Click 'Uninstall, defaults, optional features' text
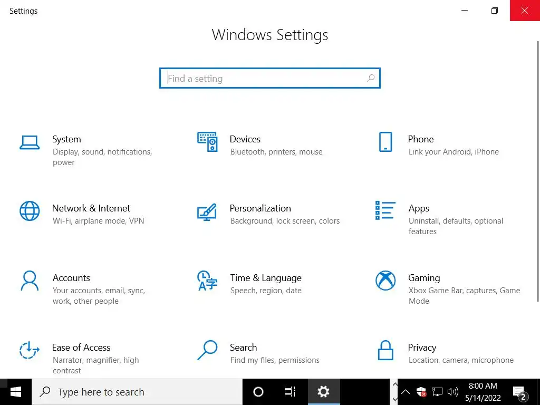 click(456, 226)
